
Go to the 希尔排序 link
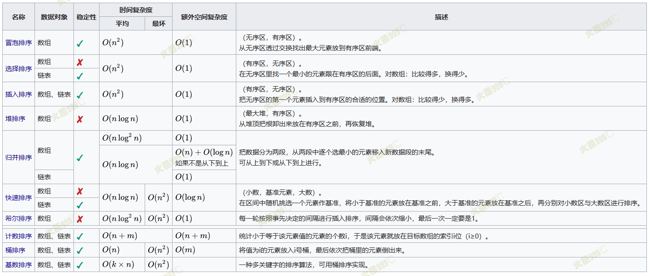click(19, 219)
